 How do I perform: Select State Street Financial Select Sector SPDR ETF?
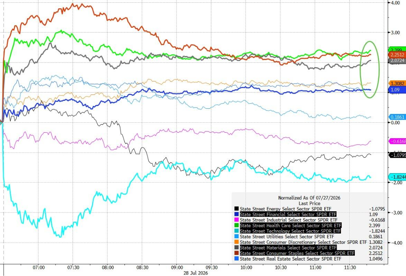point(288,214)
